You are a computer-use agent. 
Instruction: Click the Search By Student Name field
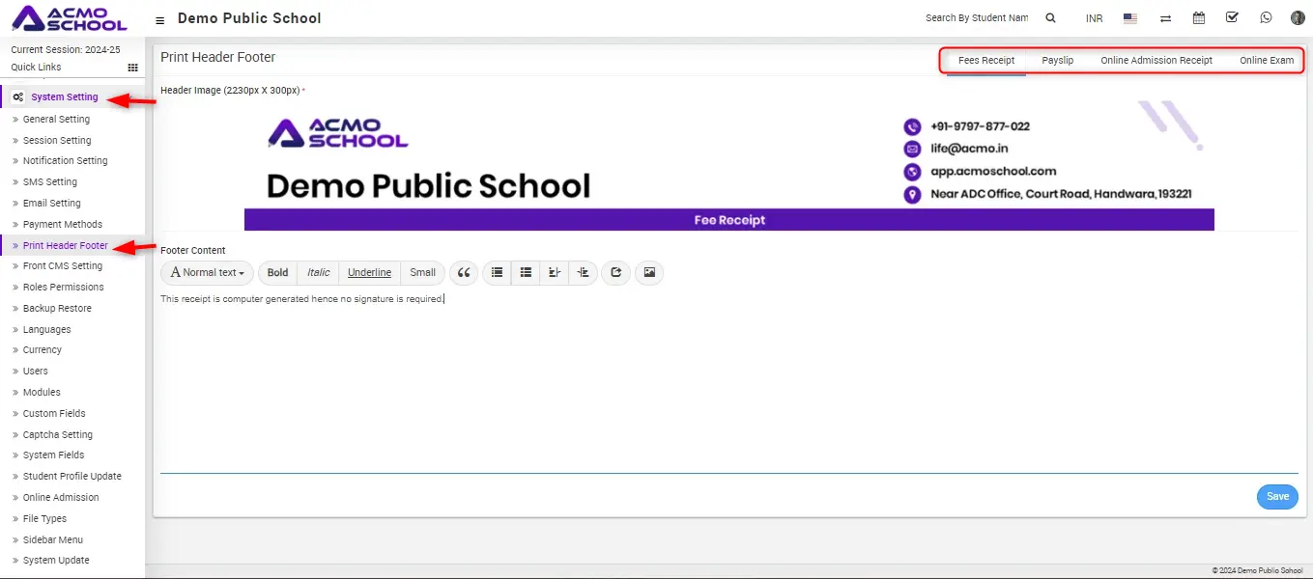tap(976, 18)
